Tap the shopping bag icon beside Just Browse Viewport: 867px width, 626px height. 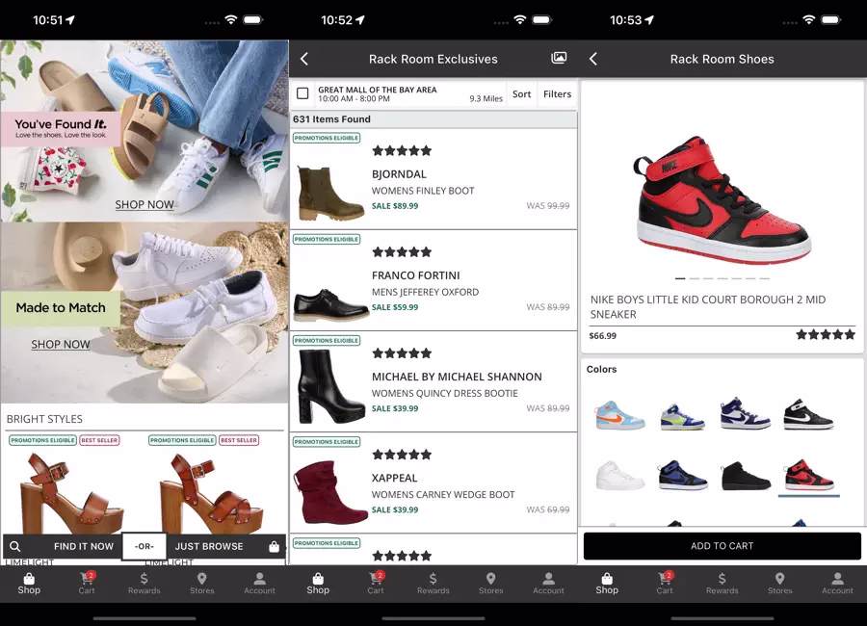(x=274, y=546)
